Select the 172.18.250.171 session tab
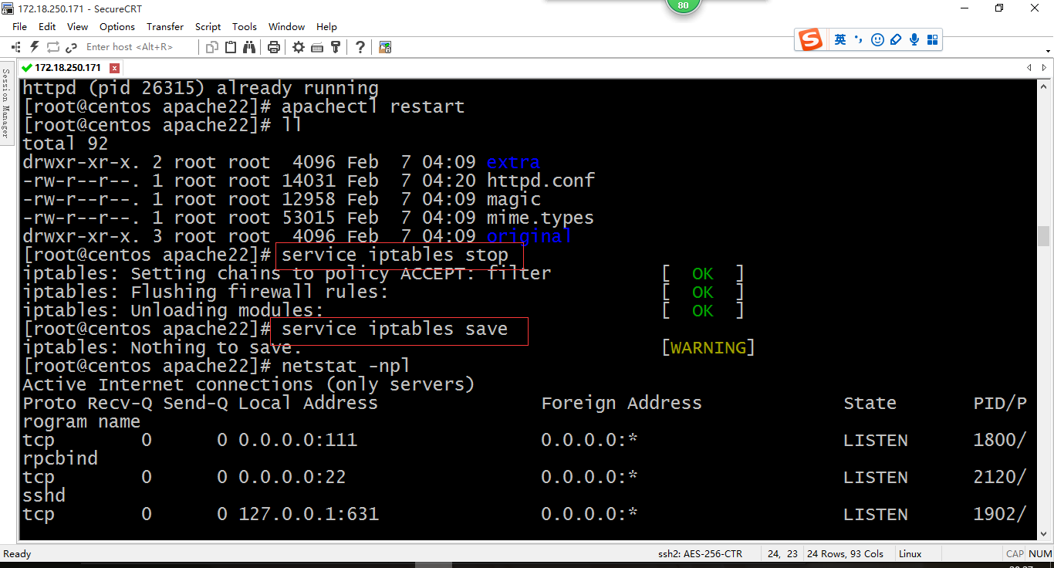The image size is (1054, 568). pos(68,68)
